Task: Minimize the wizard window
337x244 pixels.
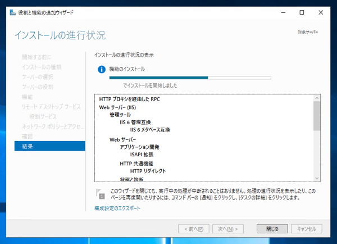Action: (283, 13)
